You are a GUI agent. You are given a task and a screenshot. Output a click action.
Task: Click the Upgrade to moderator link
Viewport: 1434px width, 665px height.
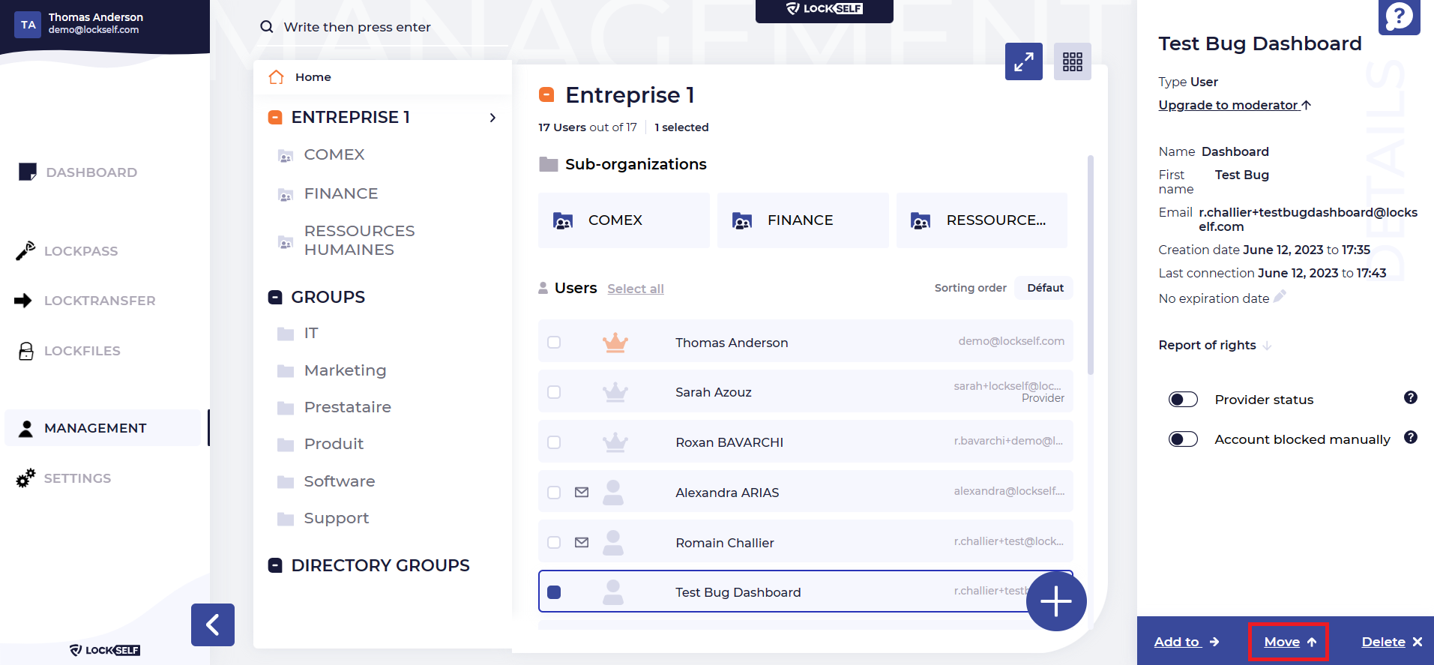coord(1235,105)
